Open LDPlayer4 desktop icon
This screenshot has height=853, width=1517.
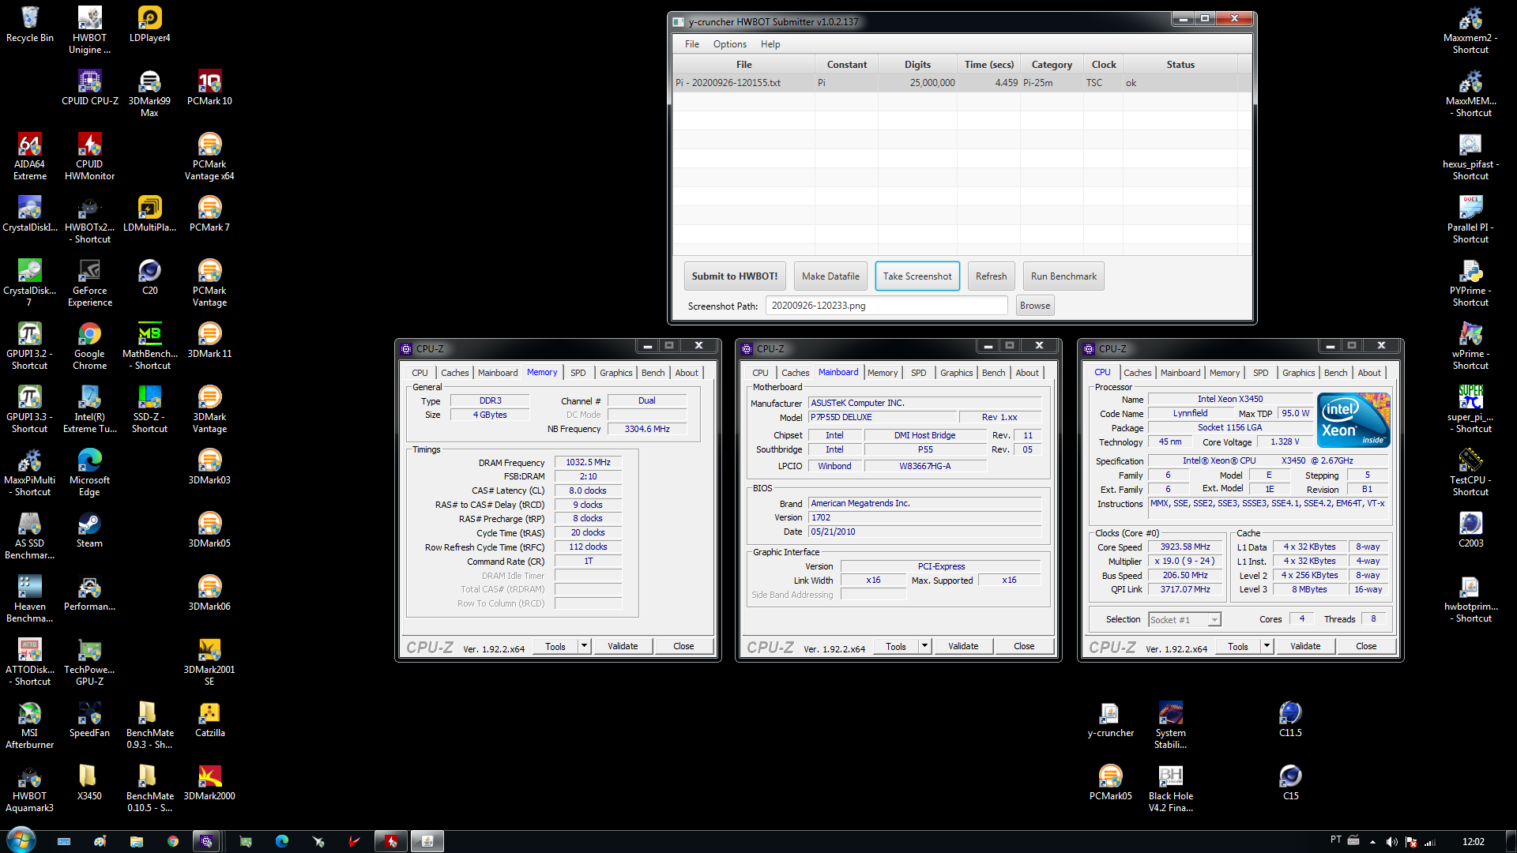(149, 24)
